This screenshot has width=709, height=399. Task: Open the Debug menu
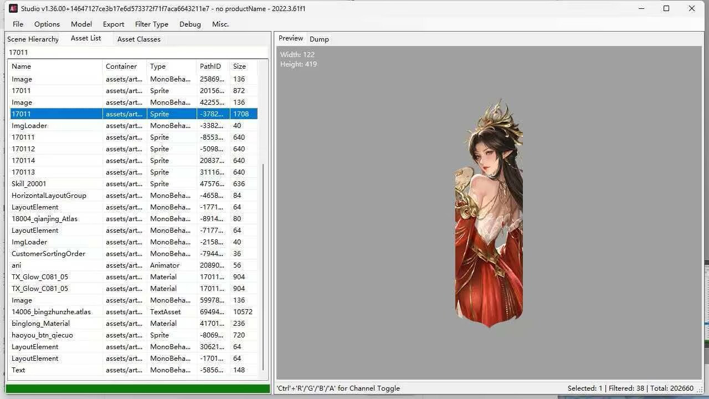point(190,24)
